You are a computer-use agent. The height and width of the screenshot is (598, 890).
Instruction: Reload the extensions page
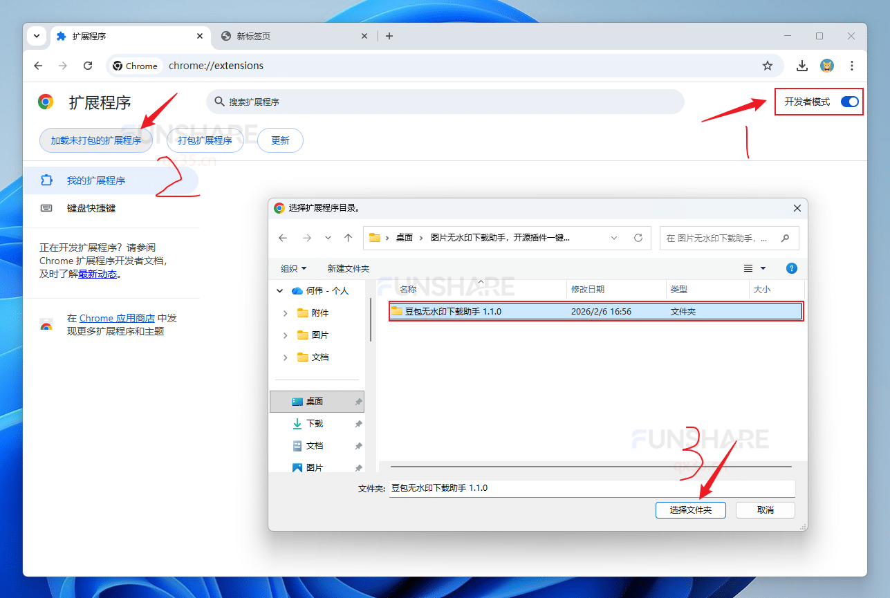(88, 66)
